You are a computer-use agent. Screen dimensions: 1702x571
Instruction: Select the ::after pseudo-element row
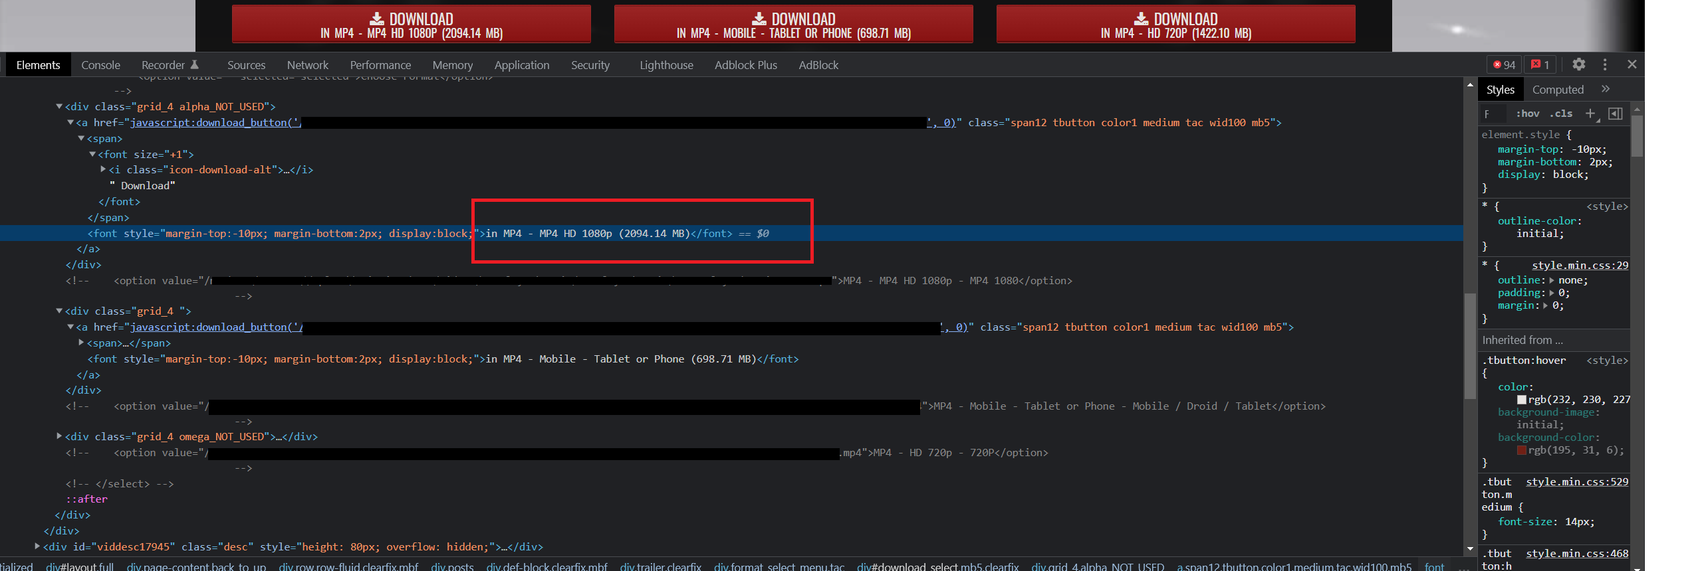(x=86, y=499)
